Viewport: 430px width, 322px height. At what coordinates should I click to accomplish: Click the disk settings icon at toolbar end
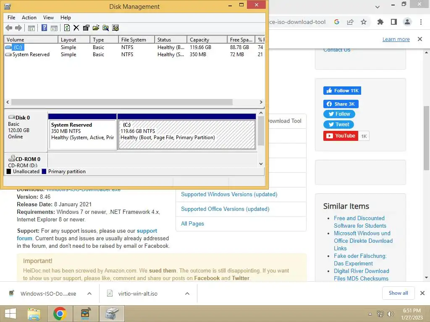pos(115,28)
